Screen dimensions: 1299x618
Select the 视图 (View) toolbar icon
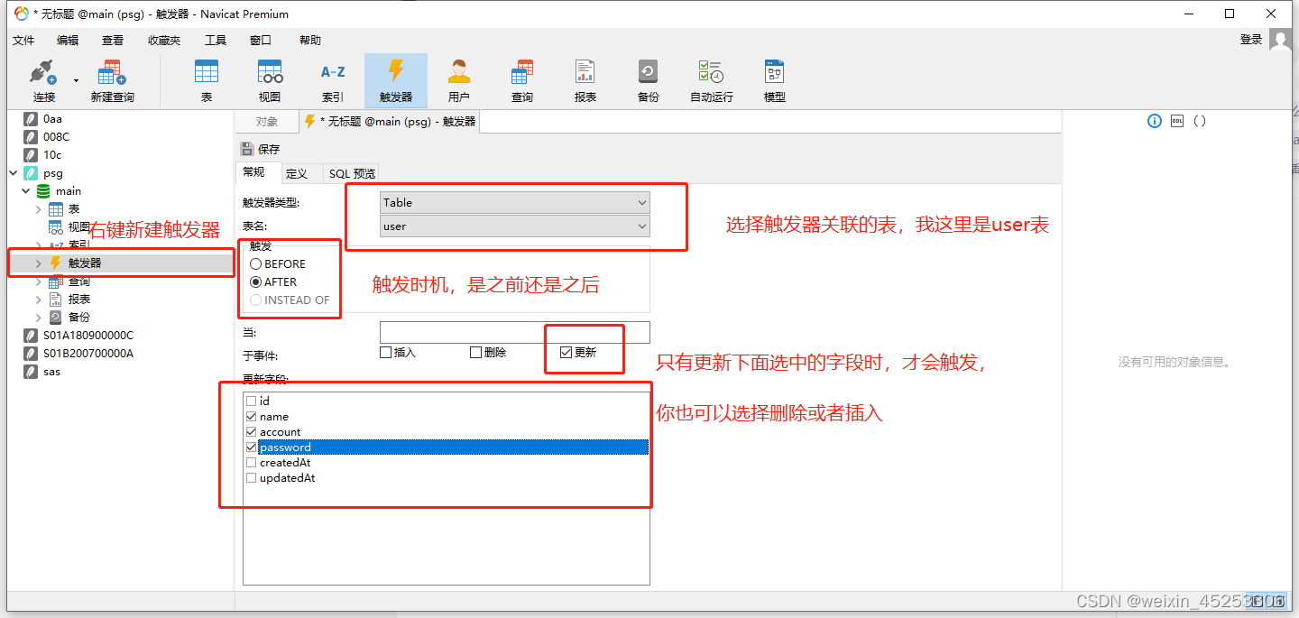pyautogui.click(x=269, y=79)
